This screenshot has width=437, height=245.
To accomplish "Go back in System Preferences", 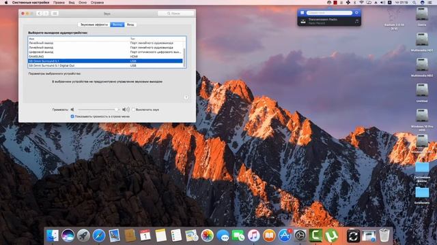I will point(40,14).
